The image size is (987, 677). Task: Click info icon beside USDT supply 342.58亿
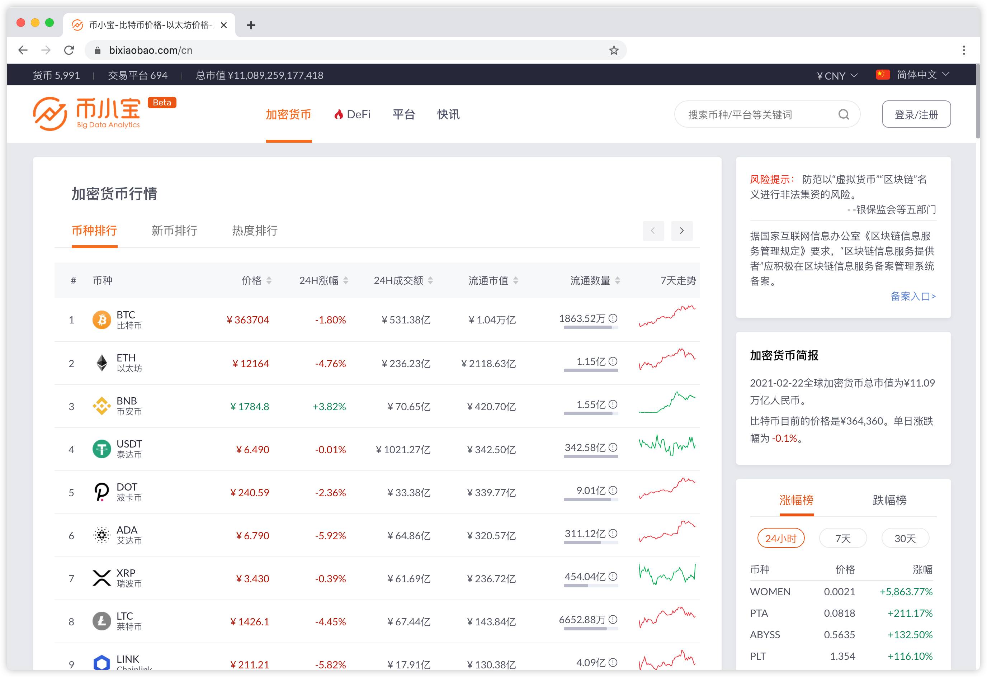(613, 447)
